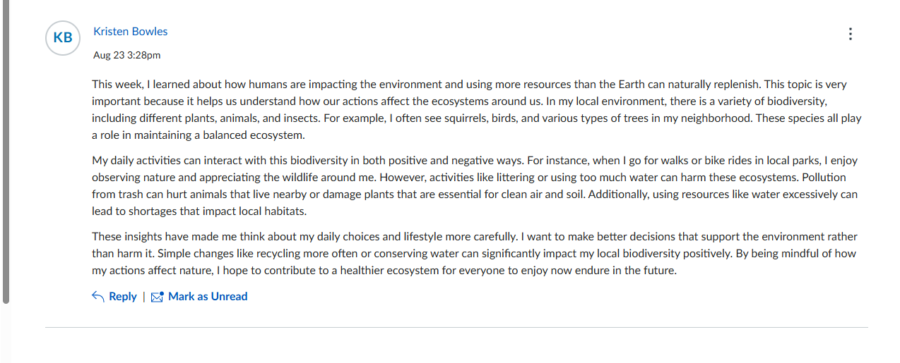Click the curved reply arrow icon
Screen dimensions: 900x363
(x=98, y=297)
